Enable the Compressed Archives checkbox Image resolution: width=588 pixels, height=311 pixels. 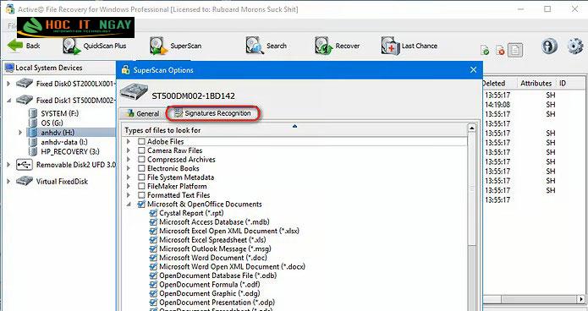141,160
